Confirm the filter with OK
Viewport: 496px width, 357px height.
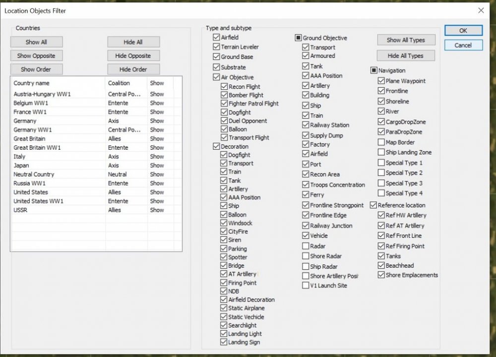(x=463, y=31)
